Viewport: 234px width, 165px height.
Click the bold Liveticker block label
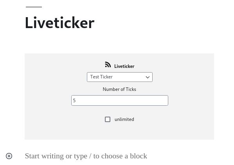pos(124,66)
